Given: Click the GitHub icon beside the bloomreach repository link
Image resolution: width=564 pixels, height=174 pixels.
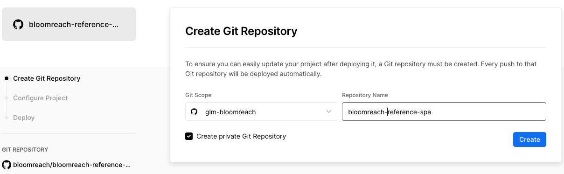Looking at the screenshot, I should pyautogui.click(x=7, y=165).
